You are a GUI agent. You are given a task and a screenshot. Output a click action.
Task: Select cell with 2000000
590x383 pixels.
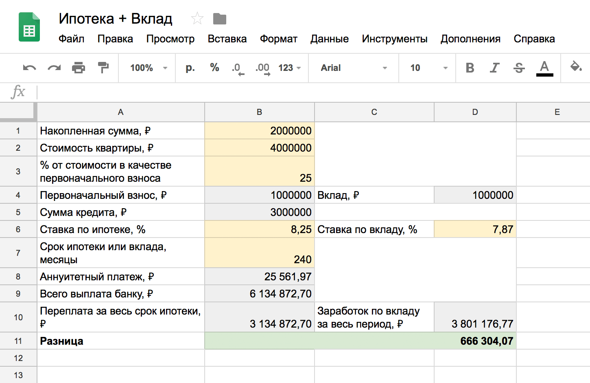[260, 131]
